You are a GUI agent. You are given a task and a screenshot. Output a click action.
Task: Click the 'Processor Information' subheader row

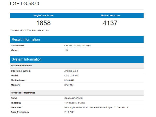[77, 93]
